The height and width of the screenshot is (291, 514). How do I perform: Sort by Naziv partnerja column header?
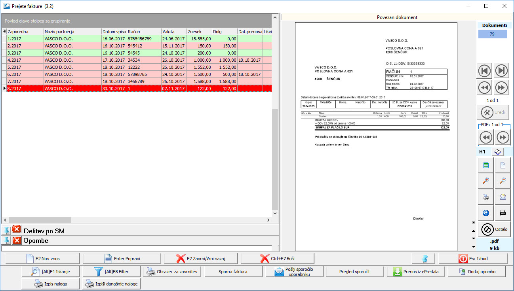click(x=72, y=32)
